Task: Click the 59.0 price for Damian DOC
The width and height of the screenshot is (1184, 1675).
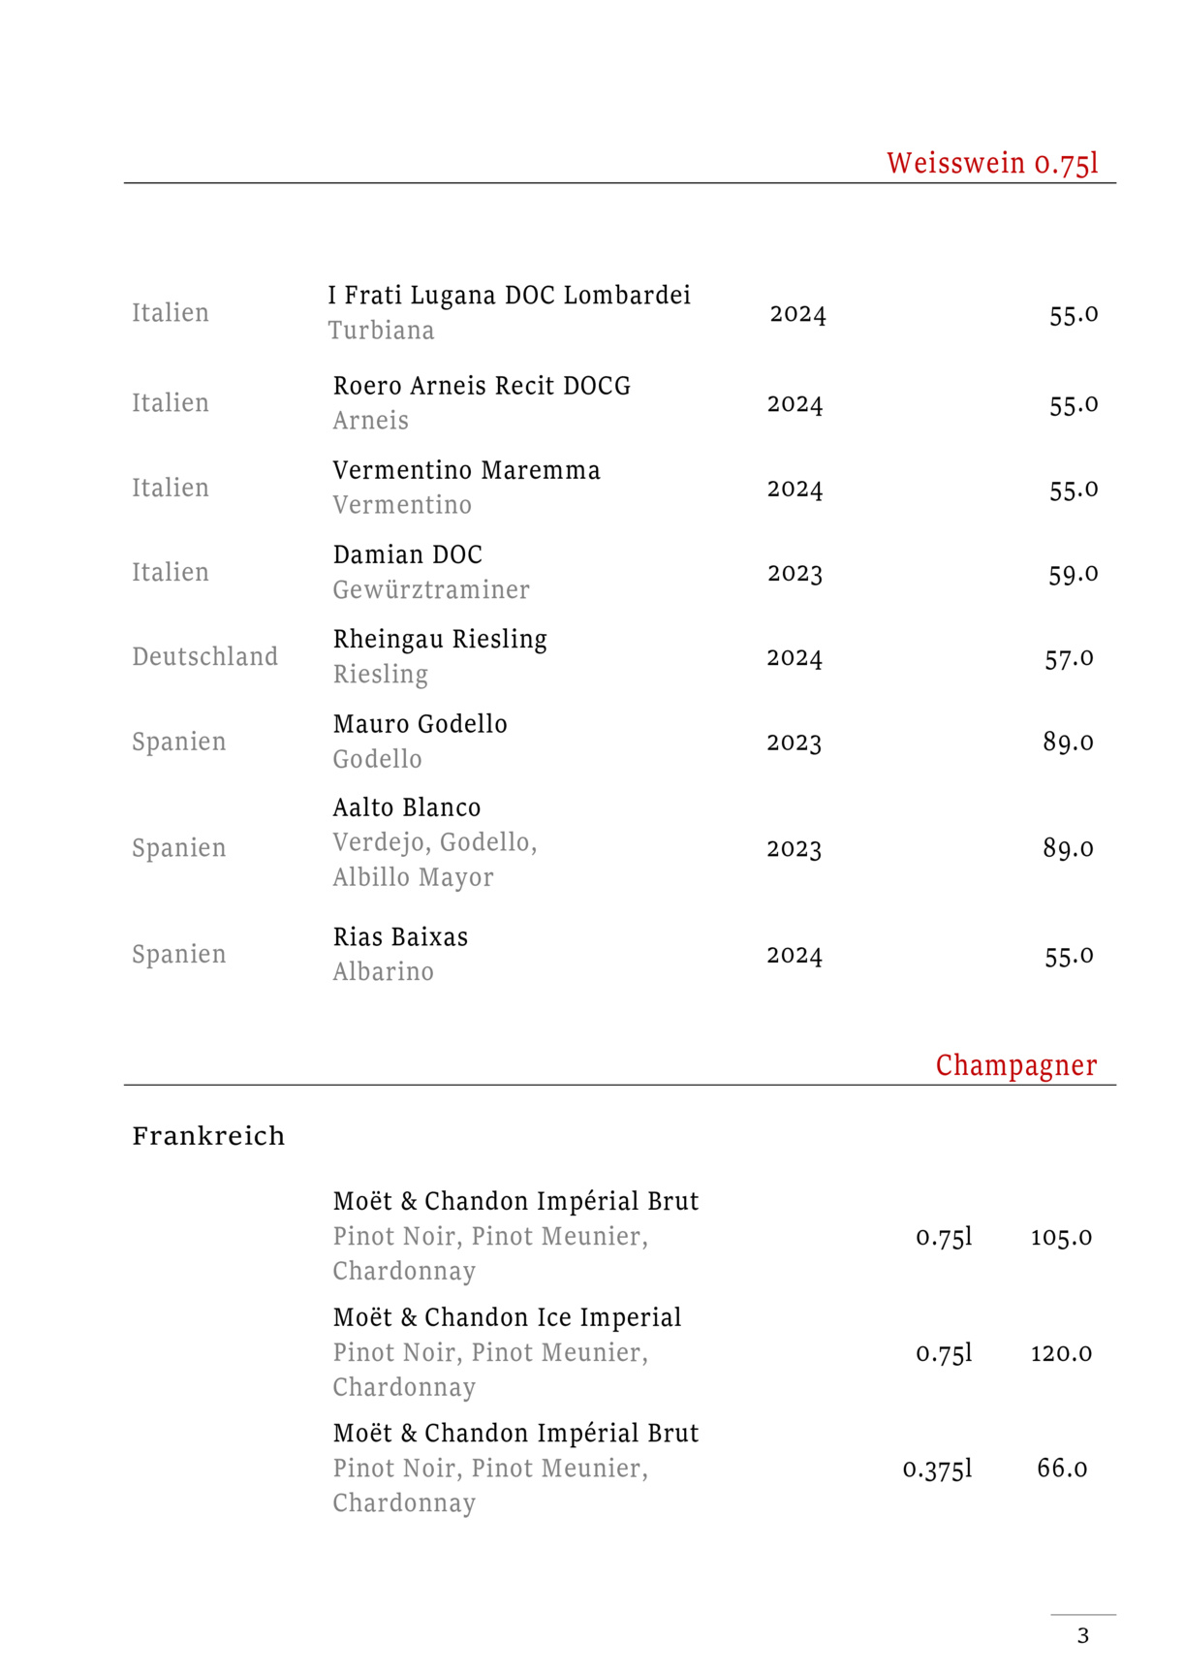Action: (1073, 574)
